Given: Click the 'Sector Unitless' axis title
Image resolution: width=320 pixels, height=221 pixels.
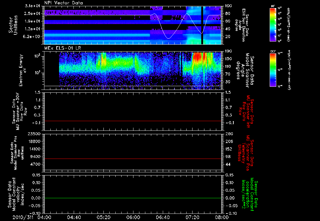Looking at the screenshot, I should [x=13, y=25].
